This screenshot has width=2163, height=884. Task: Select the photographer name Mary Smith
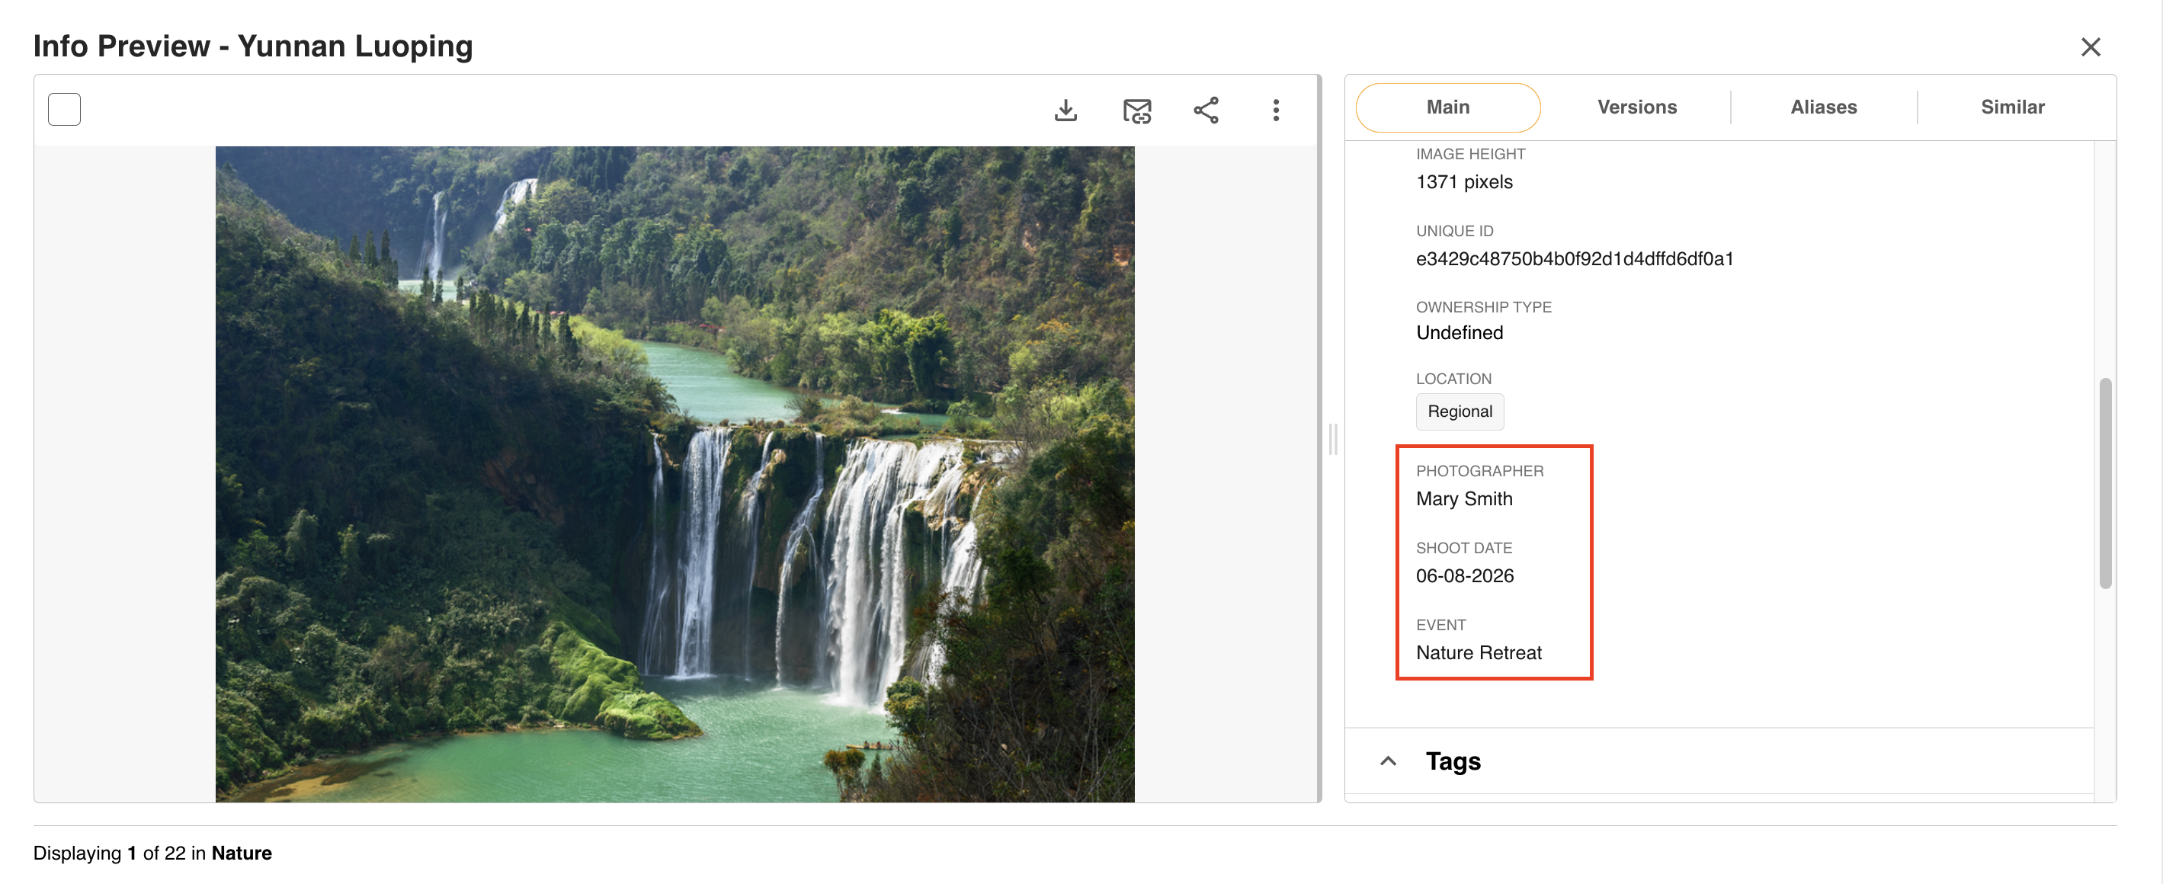tap(1463, 498)
